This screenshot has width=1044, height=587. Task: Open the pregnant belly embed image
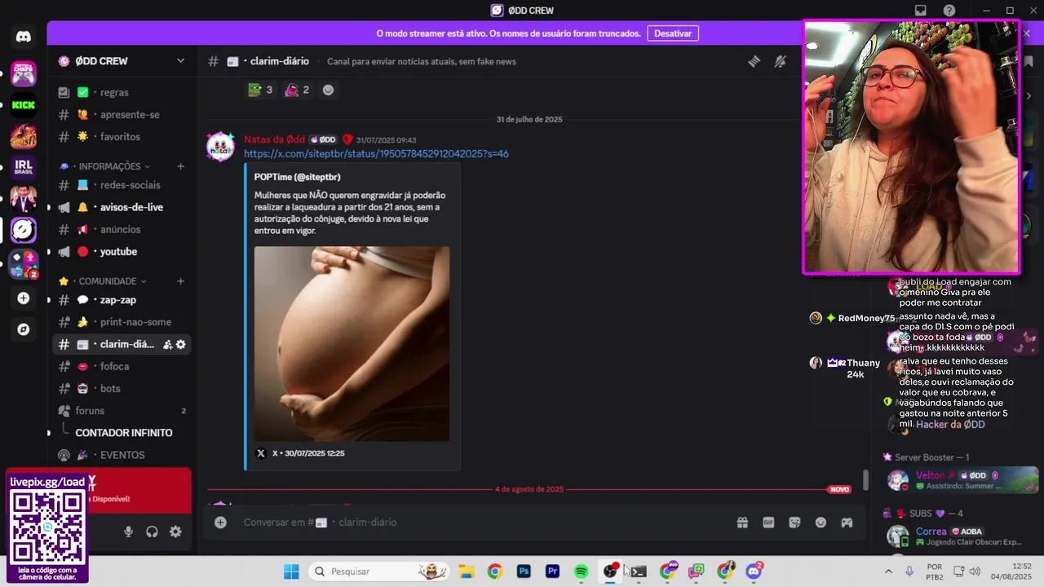pos(352,344)
